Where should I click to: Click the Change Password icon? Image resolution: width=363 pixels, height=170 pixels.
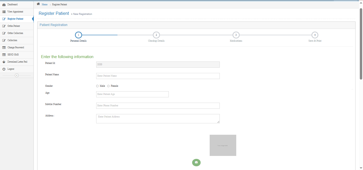click(4, 48)
